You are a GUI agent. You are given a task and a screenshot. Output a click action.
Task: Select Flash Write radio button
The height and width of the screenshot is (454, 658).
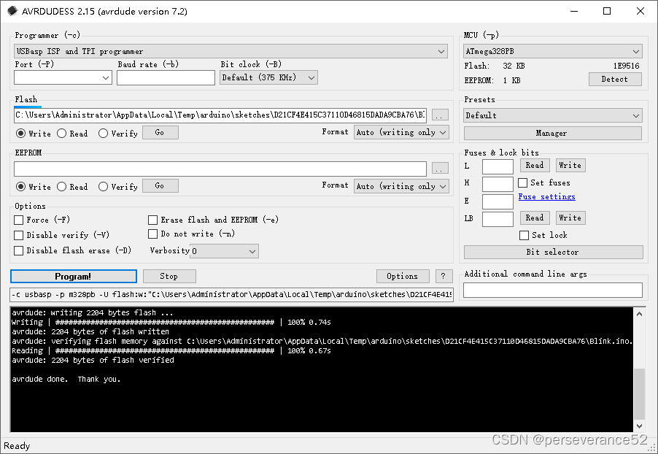pyautogui.click(x=20, y=134)
